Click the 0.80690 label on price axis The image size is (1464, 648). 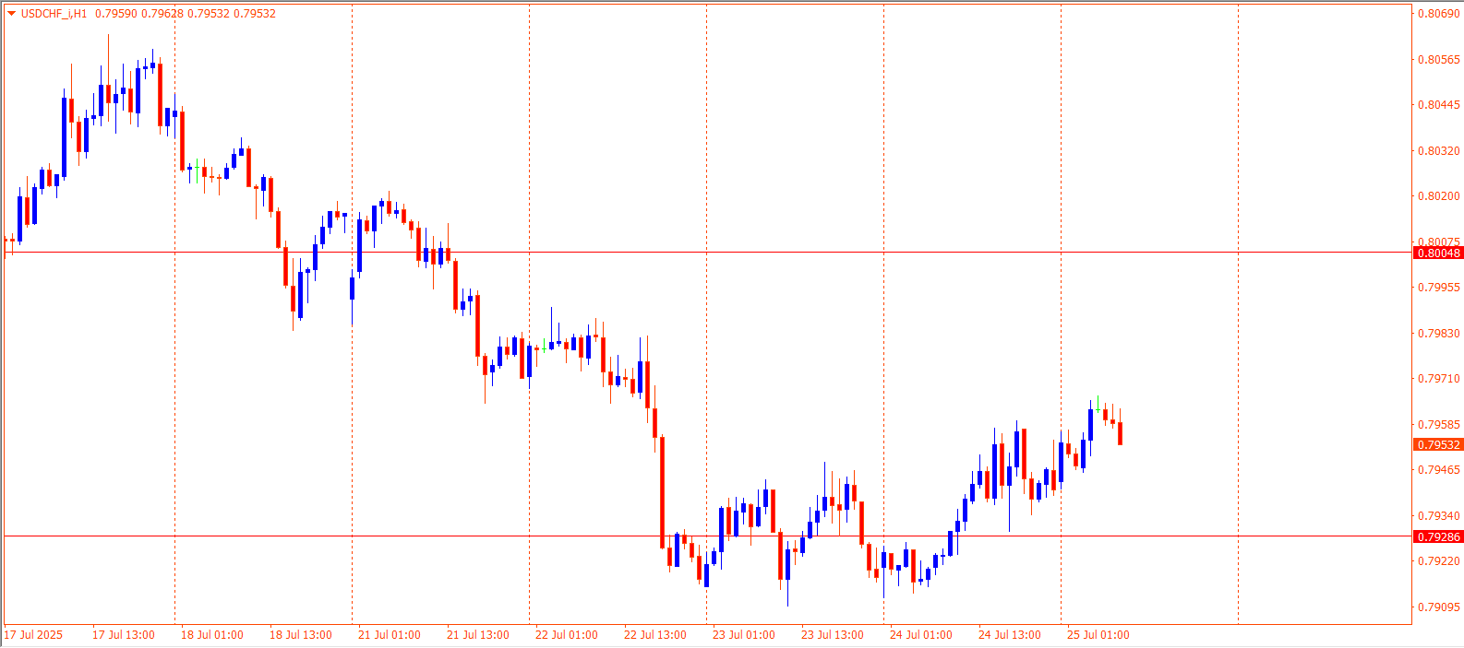tap(1438, 14)
